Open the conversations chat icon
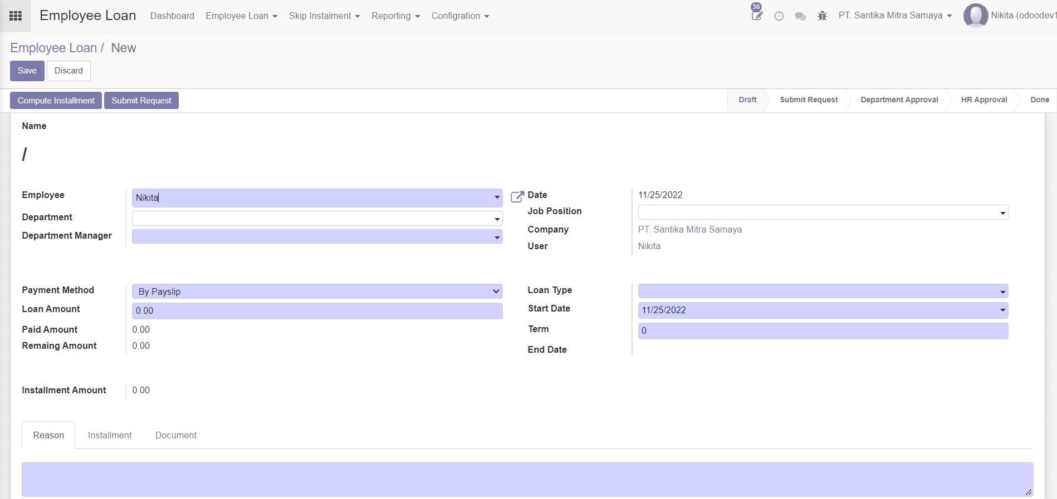Viewport: 1057px width, 499px height. pyautogui.click(x=800, y=16)
